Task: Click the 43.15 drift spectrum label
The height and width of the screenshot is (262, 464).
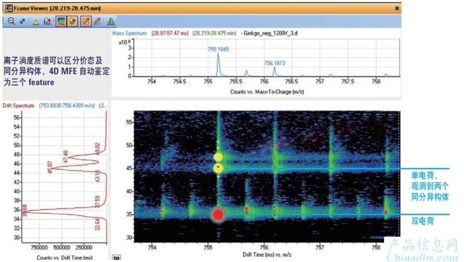Action: click(97, 176)
